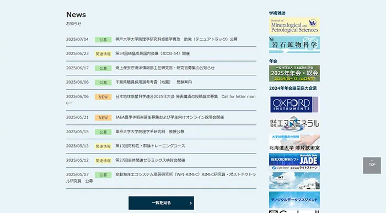Click the 年会 sidebar heading
This screenshot has width=386, height=213.
[273, 61]
